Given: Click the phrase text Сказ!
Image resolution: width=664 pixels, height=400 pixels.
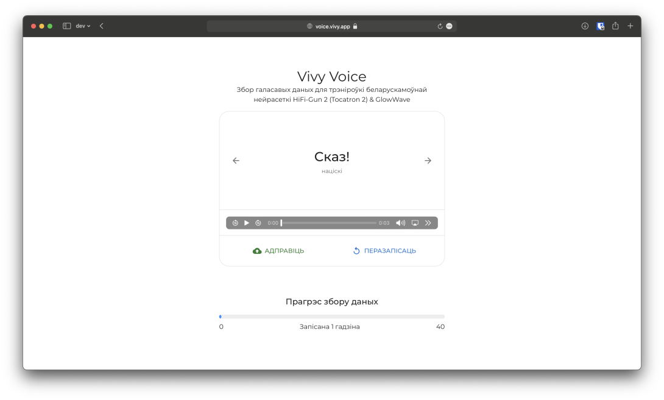Looking at the screenshot, I should point(332,156).
